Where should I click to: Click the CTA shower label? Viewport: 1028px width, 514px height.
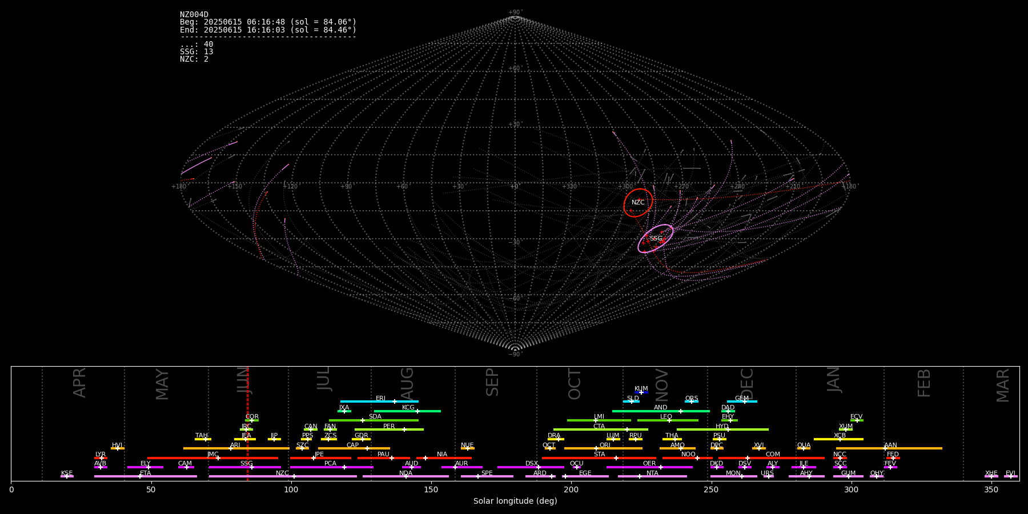(x=599, y=427)
